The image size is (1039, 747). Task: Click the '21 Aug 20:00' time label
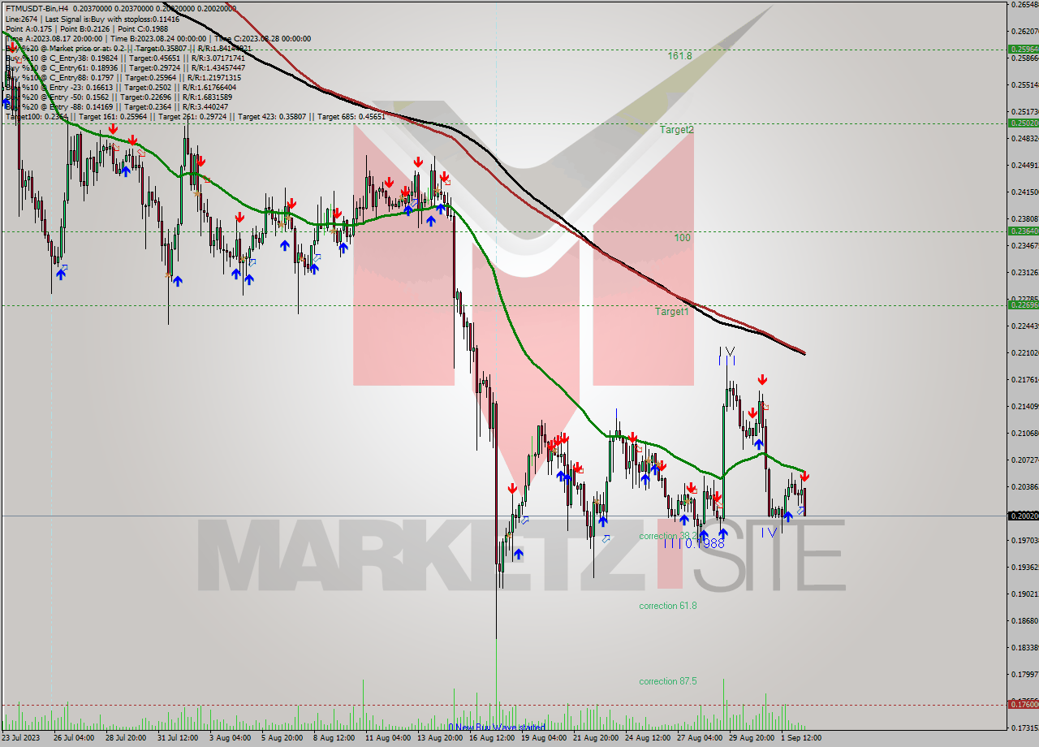(x=595, y=738)
